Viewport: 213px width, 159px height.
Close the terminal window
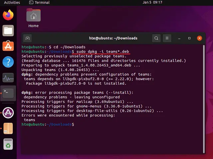click(x=199, y=38)
